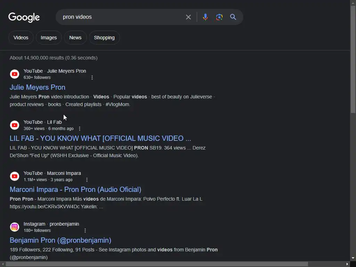Switch to the News filter tab
Image resolution: width=356 pixels, height=267 pixels.
[x=75, y=38]
